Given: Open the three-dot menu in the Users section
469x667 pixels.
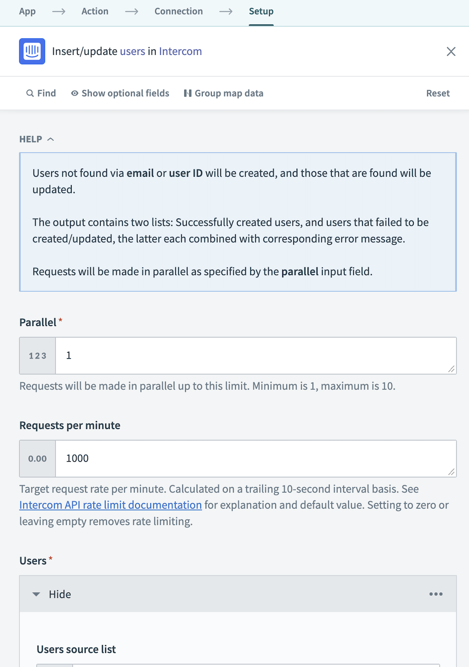Looking at the screenshot, I should pos(436,594).
